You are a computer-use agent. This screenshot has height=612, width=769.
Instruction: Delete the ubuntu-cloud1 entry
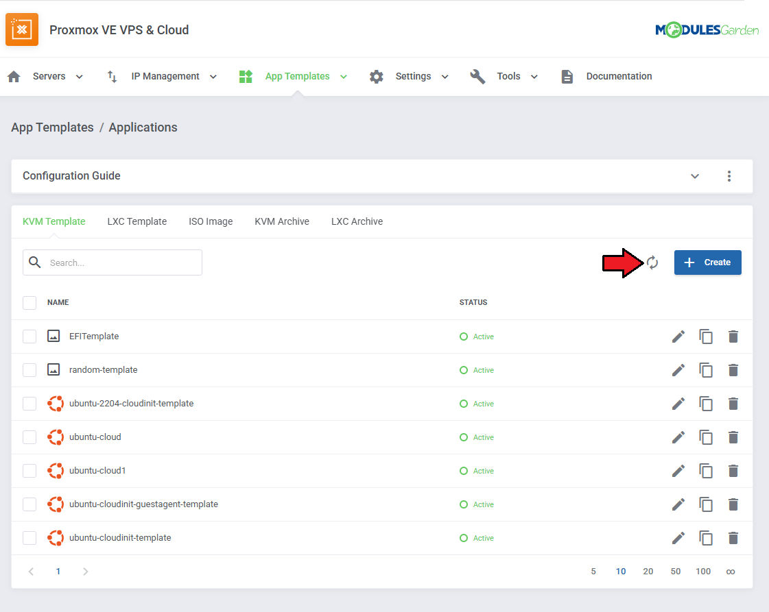coord(733,471)
